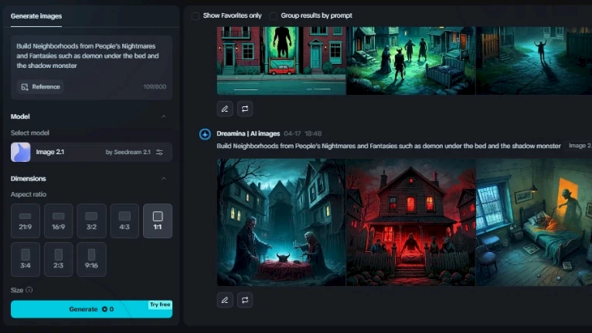Select the 4:3 aspect ratio
This screenshot has height=333, width=592.
coord(124,221)
